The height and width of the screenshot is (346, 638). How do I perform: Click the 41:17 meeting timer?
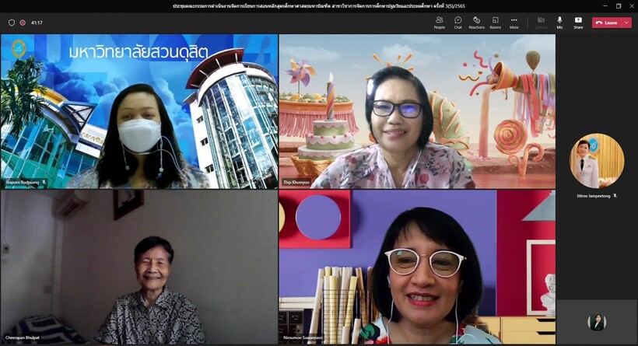[x=37, y=23]
